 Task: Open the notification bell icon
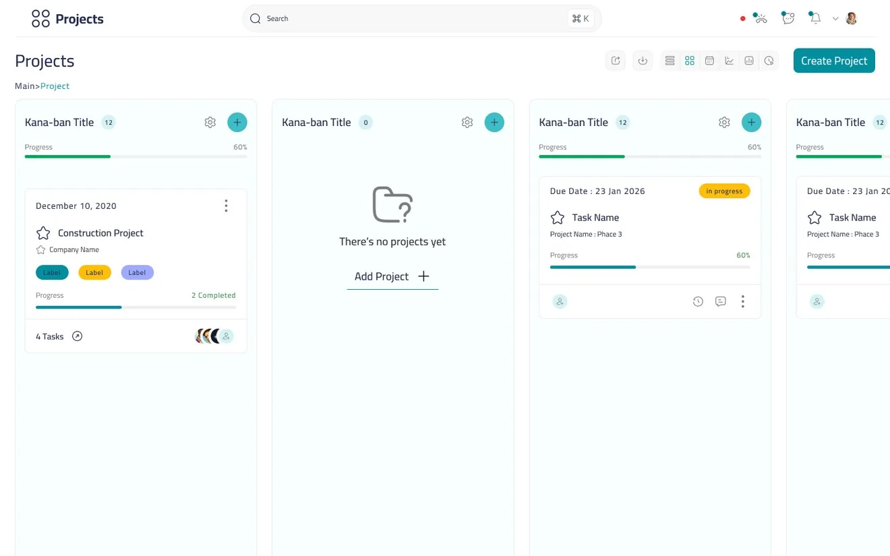815,18
